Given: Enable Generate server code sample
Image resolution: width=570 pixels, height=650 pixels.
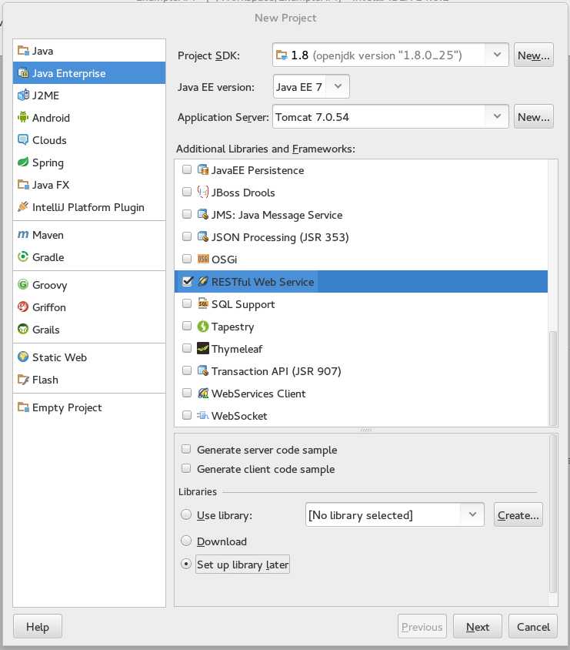Looking at the screenshot, I should (x=186, y=449).
